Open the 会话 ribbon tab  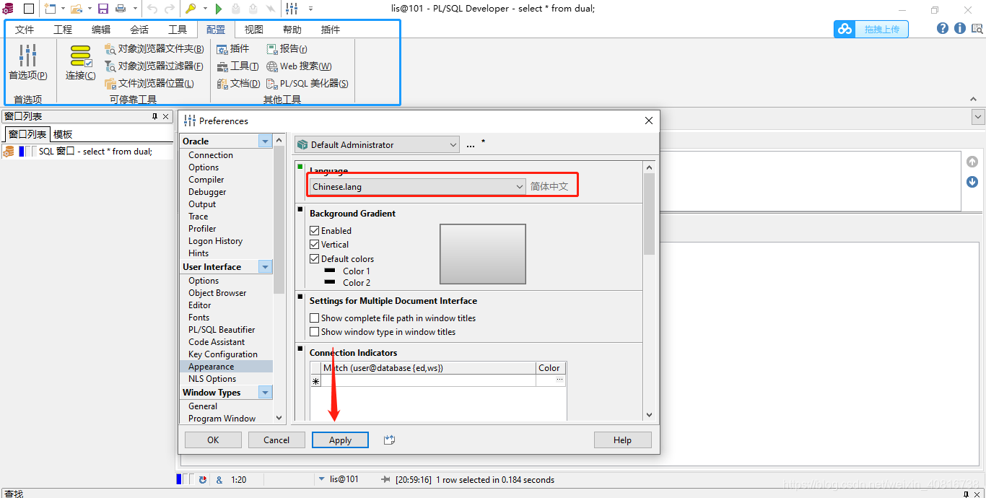pyautogui.click(x=139, y=30)
